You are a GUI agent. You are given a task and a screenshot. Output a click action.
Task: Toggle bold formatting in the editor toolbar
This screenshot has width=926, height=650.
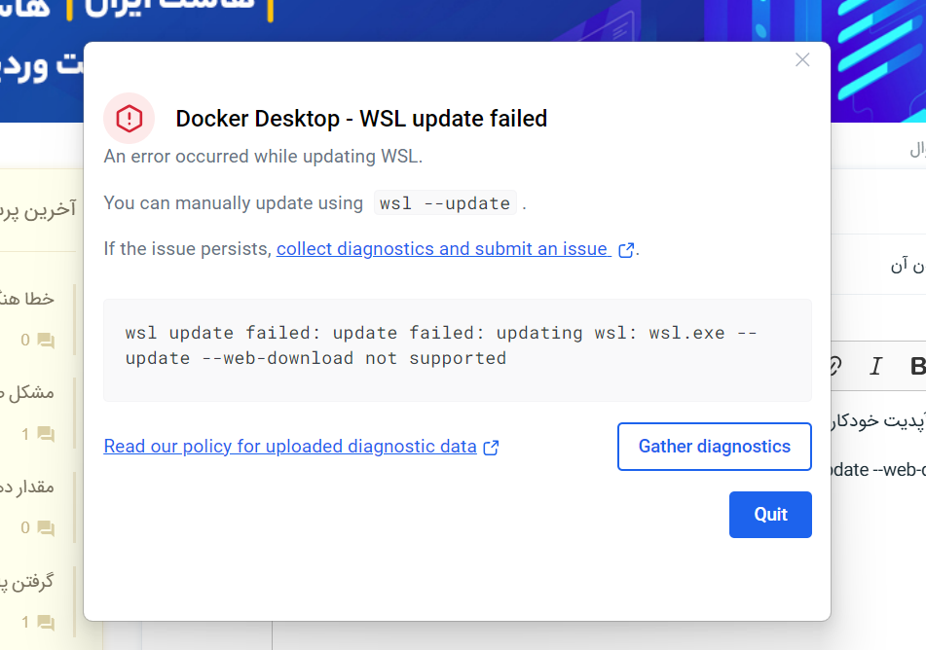(x=917, y=366)
